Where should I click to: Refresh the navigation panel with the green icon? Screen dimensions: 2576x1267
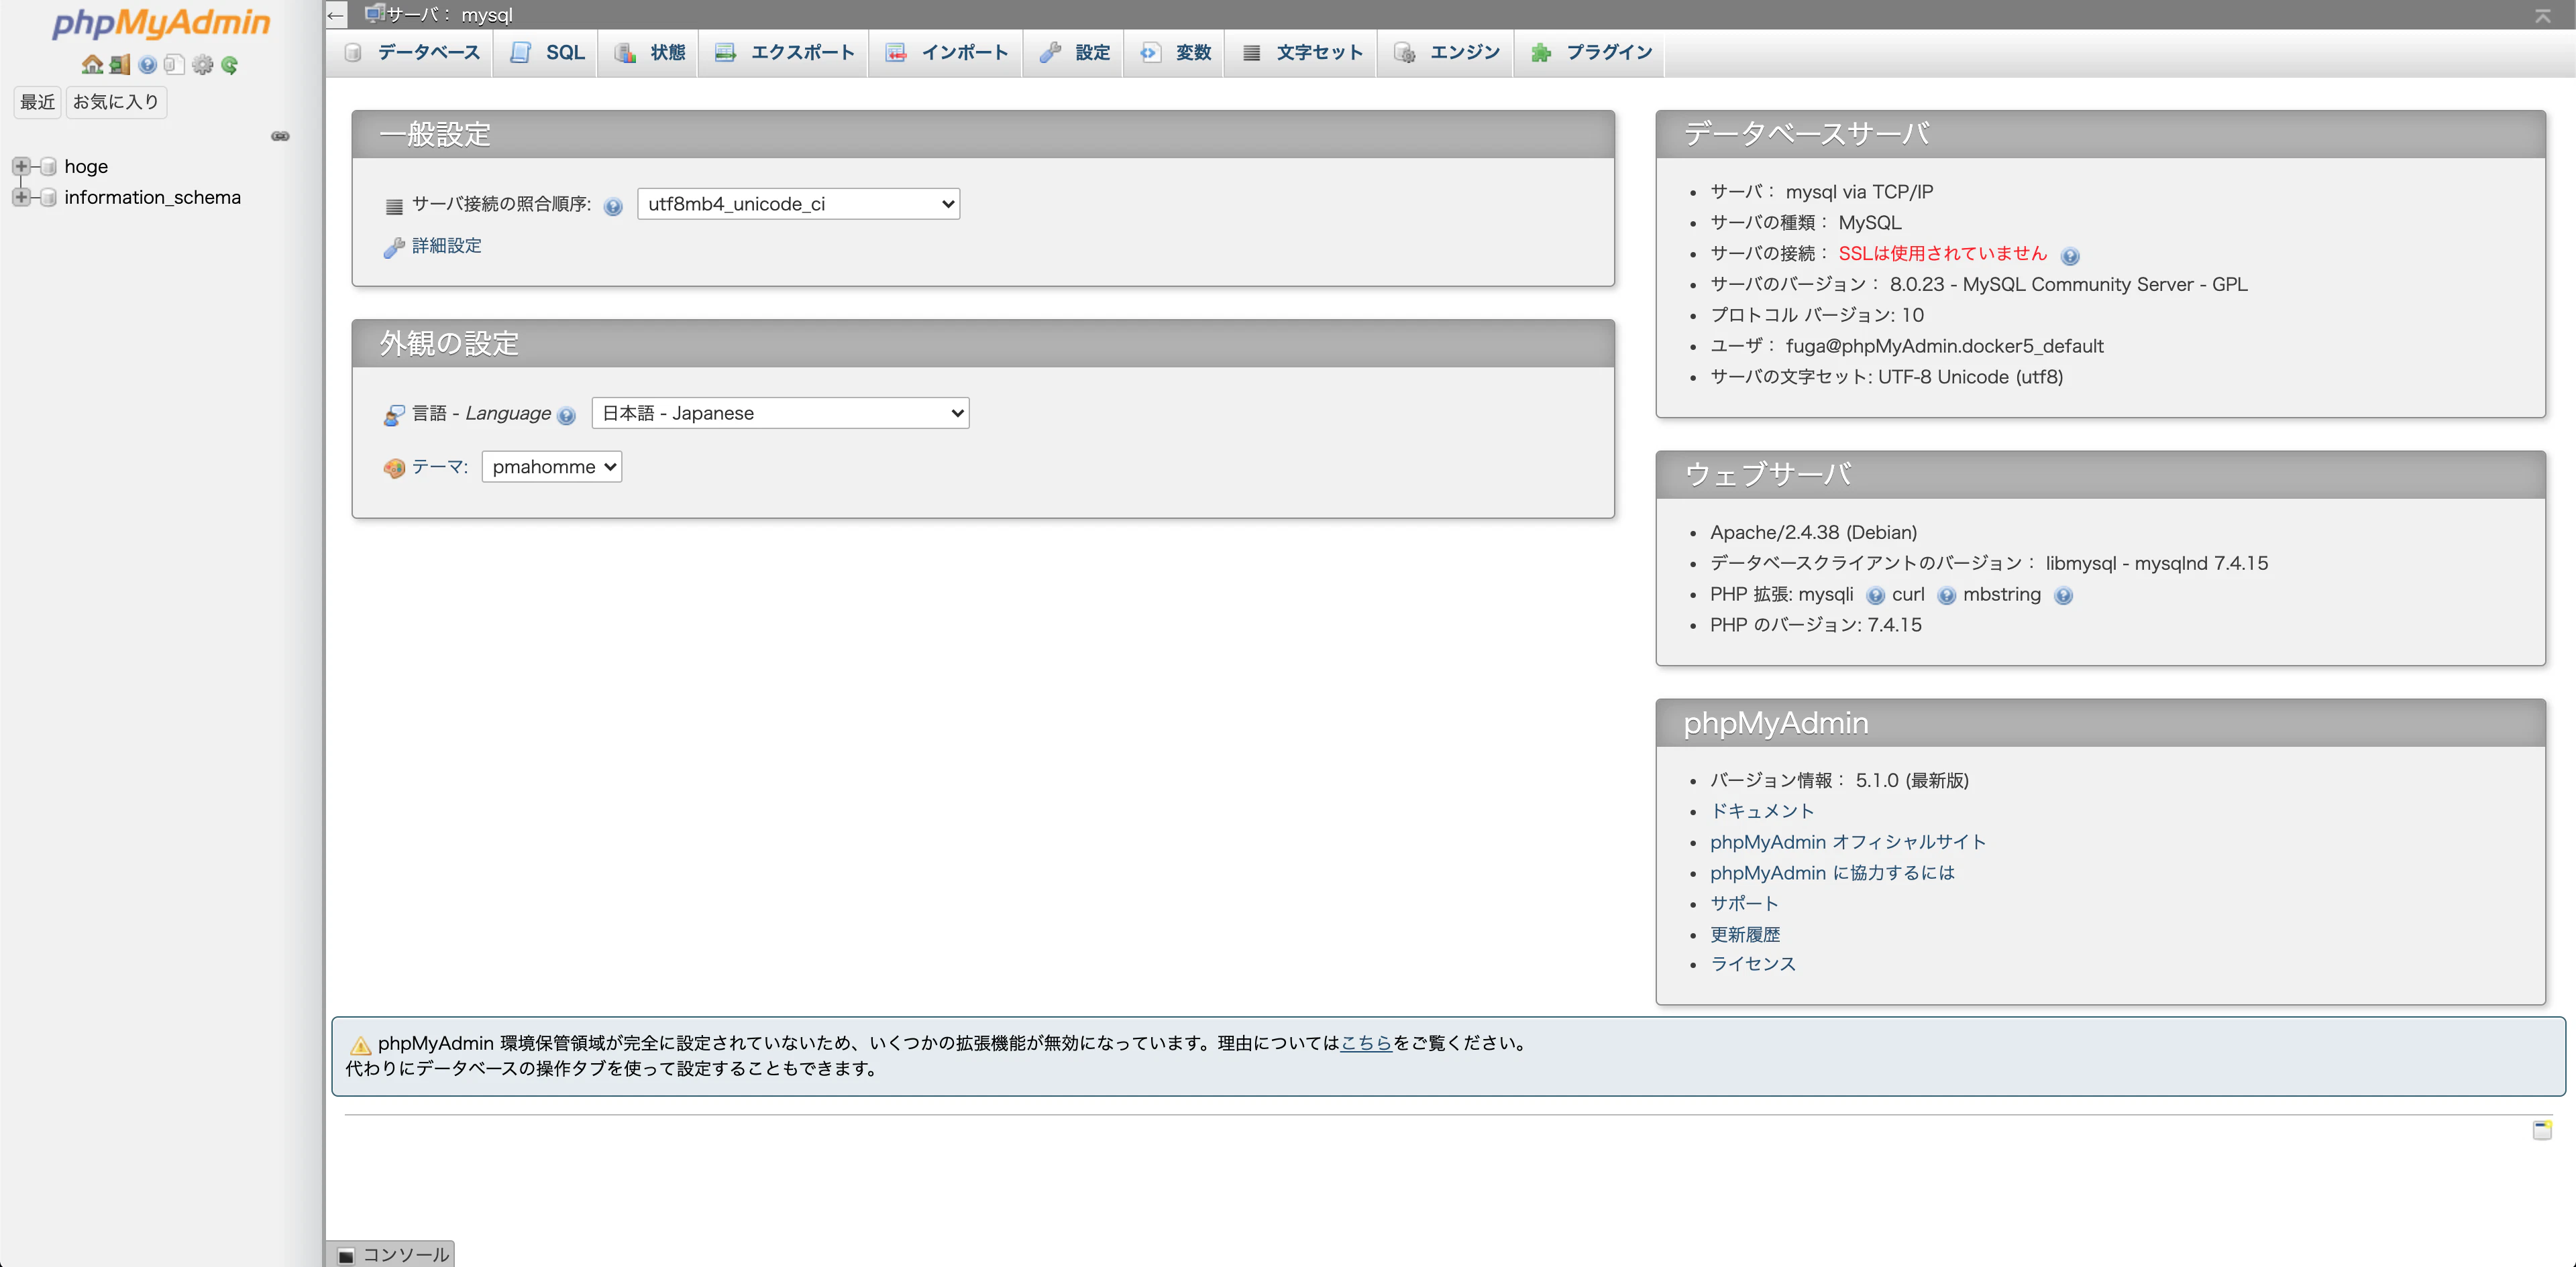click(231, 64)
